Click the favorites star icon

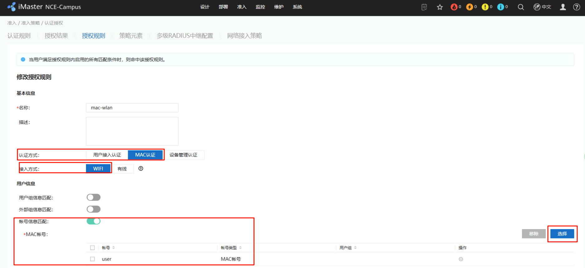click(440, 7)
